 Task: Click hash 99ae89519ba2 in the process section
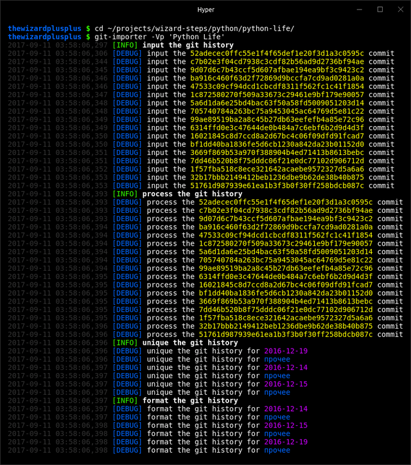click(286, 268)
